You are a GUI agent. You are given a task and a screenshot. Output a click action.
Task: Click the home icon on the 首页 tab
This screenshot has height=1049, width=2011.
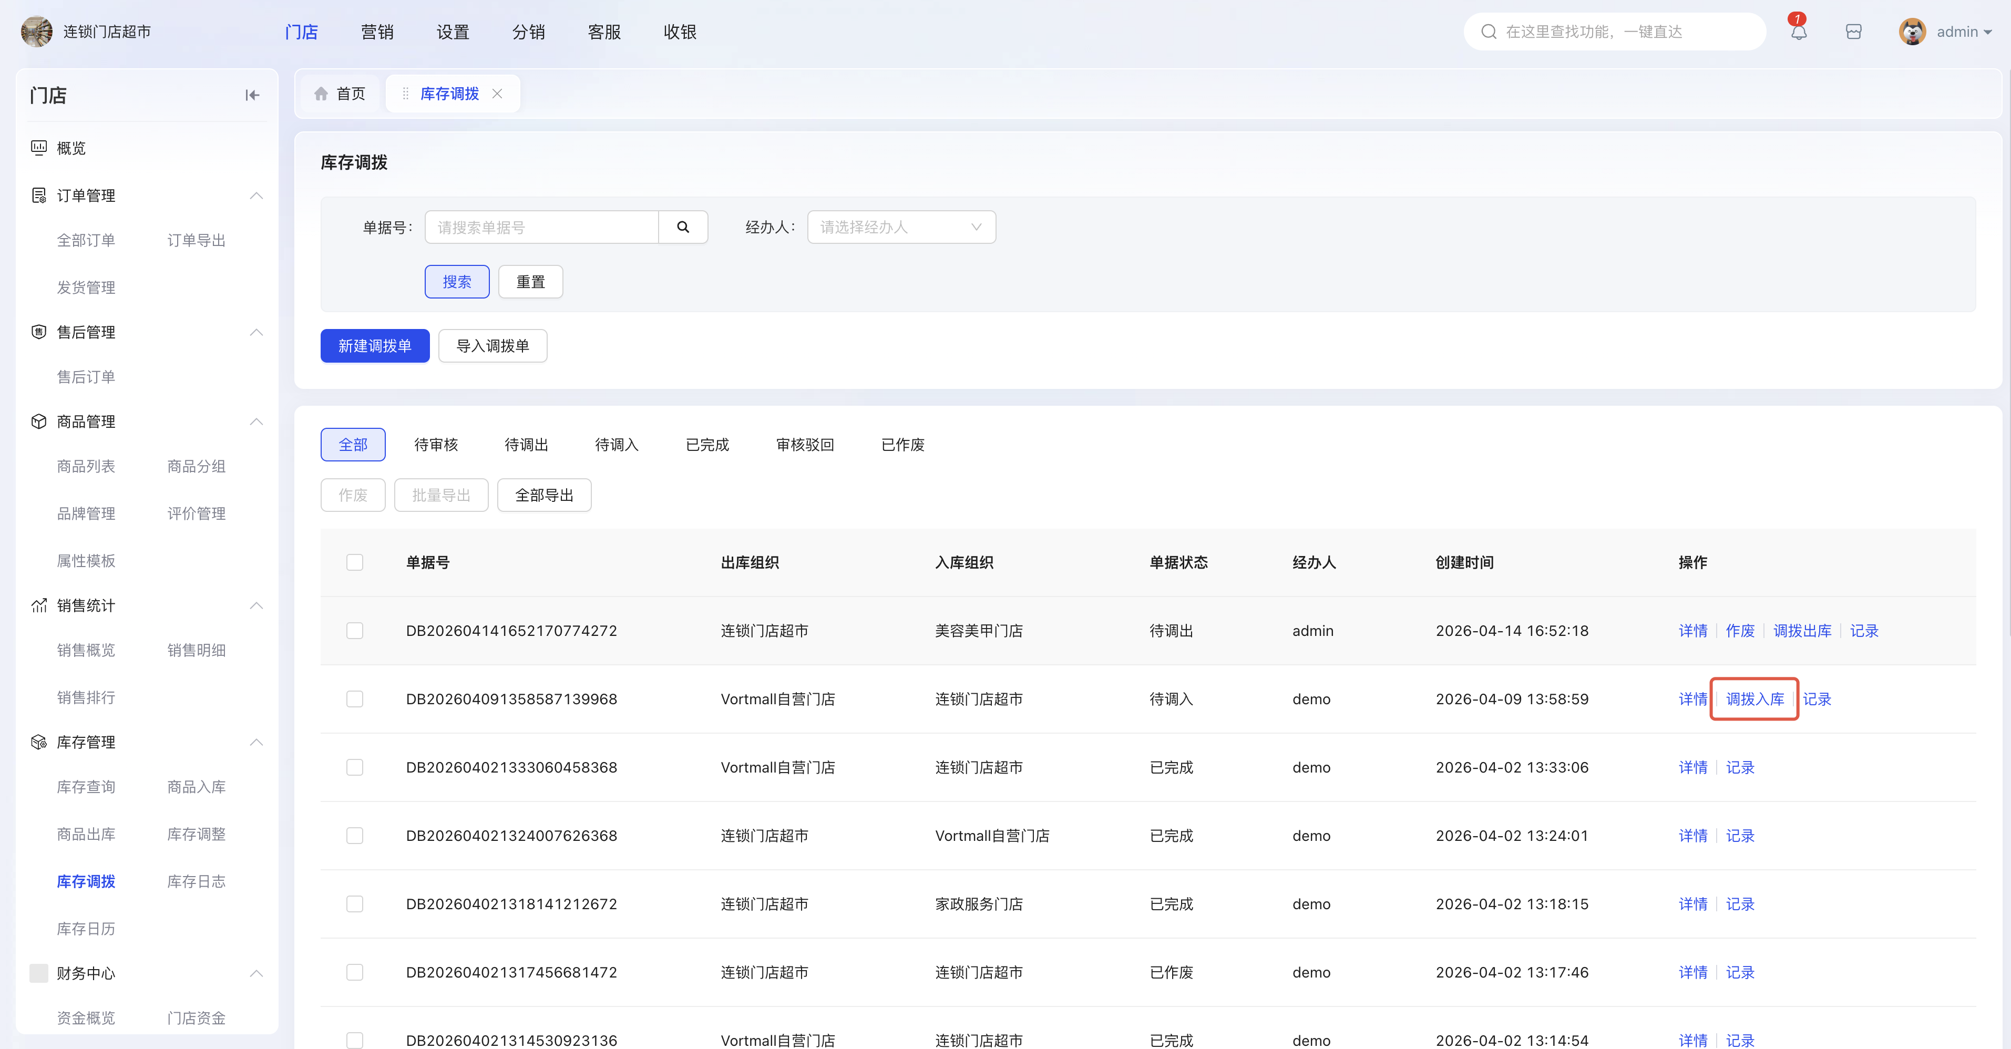(x=321, y=94)
